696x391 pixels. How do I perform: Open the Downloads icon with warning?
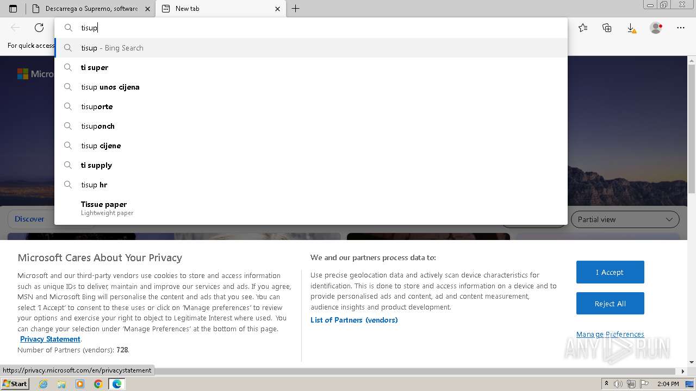[631, 28]
